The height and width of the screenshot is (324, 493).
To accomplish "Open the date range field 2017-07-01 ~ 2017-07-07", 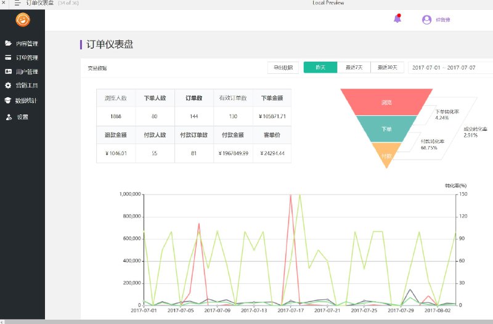I will 450,68.
